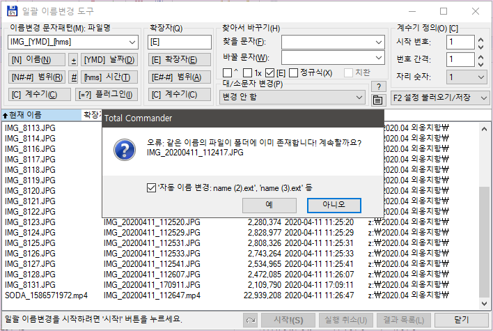Select file IMG_8119.JPG in the list

click(30, 180)
